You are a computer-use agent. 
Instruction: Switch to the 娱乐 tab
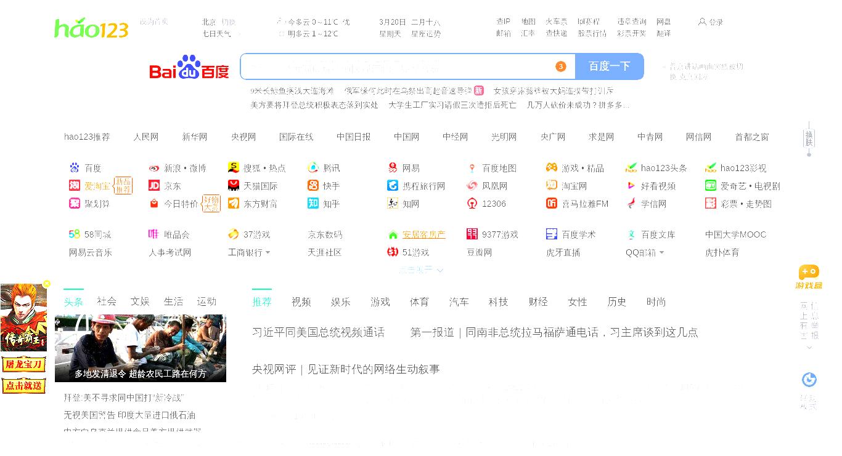point(341,302)
